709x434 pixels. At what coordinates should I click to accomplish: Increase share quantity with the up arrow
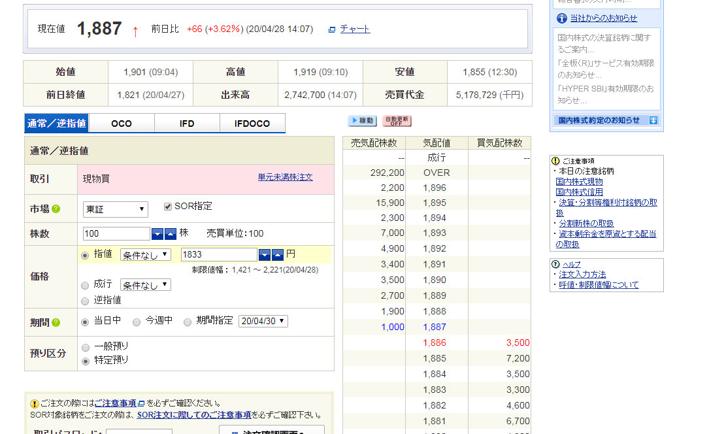coord(170,234)
